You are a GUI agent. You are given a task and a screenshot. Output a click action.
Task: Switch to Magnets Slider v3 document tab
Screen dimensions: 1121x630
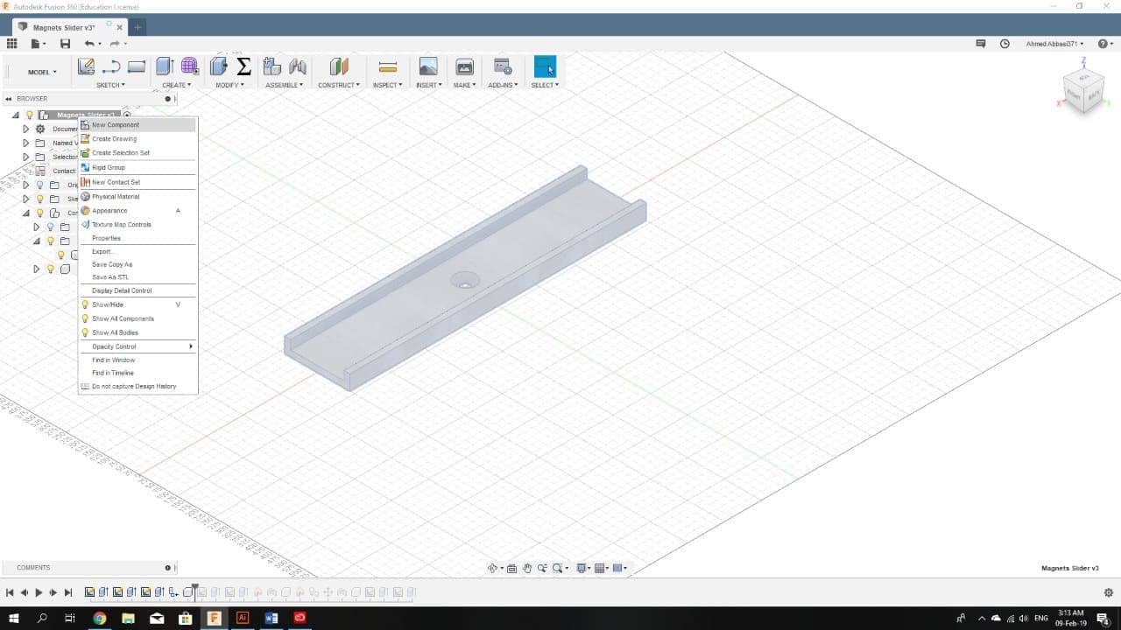click(70, 27)
